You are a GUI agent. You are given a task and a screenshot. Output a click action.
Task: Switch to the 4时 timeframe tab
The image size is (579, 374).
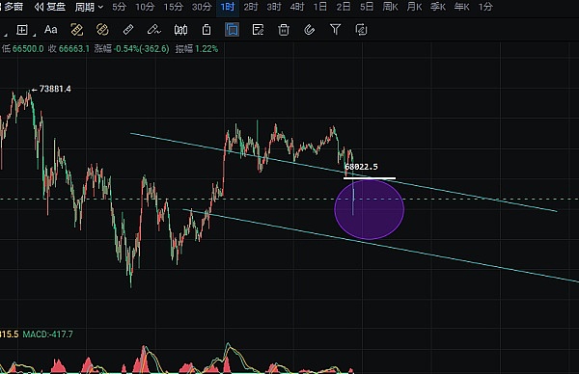[297, 7]
